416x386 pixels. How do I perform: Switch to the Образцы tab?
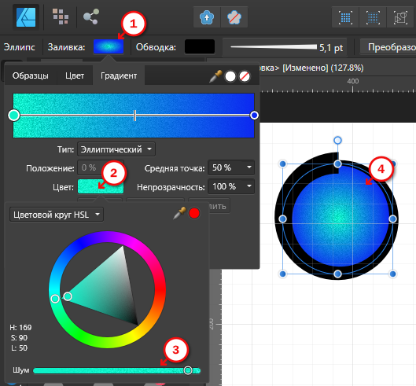pyautogui.click(x=30, y=76)
